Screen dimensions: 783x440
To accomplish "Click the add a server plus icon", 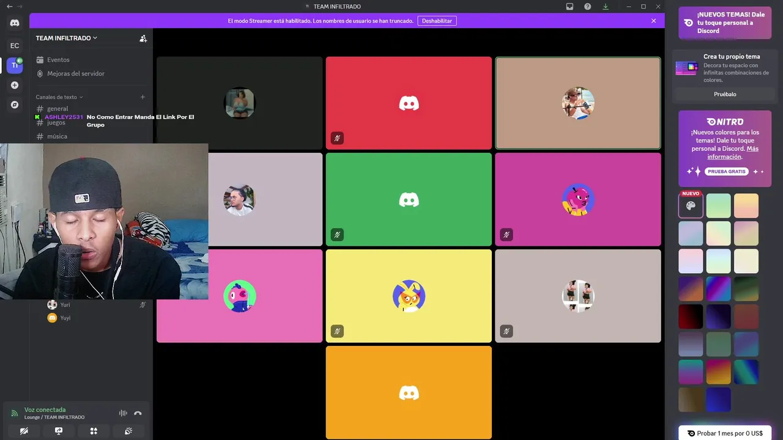I will [x=15, y=86].
